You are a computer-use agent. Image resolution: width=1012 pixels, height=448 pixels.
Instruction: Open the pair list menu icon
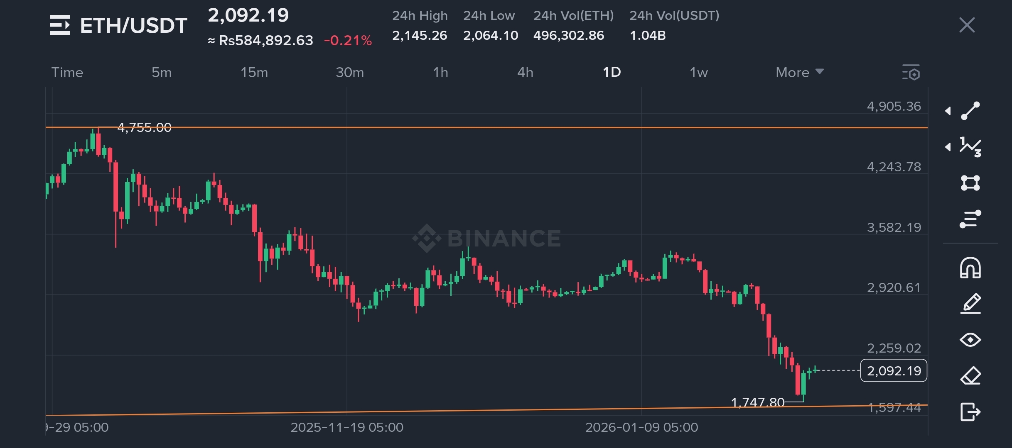(60, 25)
